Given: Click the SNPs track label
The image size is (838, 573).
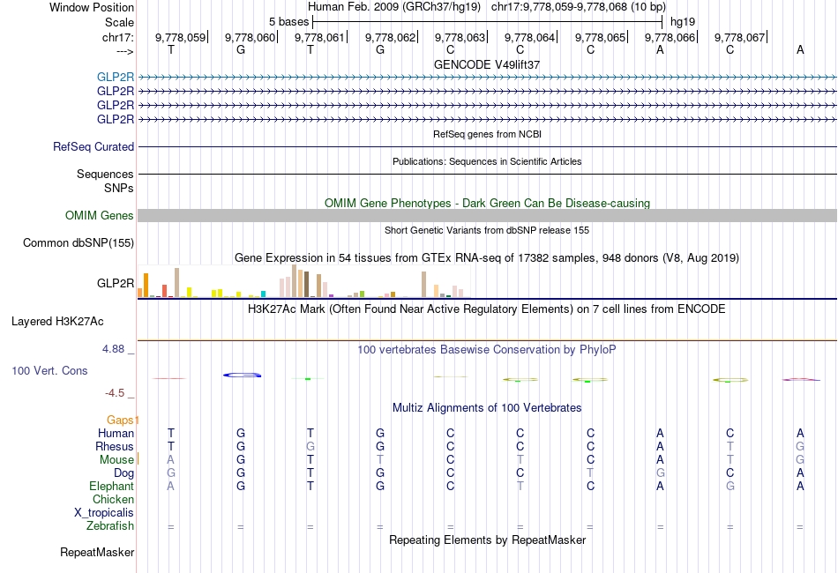Looking at the screenshot, I should tap(119, 188).
